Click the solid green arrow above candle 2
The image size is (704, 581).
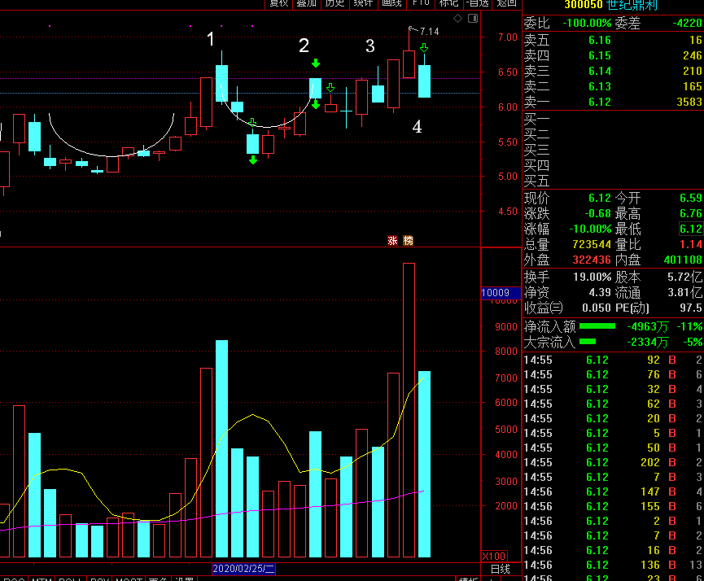point(316,63)
